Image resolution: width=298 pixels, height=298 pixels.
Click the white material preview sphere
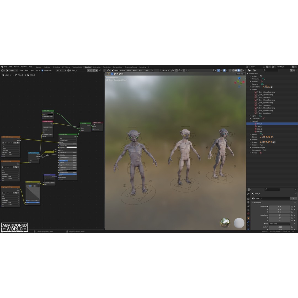tap(239, 223)
